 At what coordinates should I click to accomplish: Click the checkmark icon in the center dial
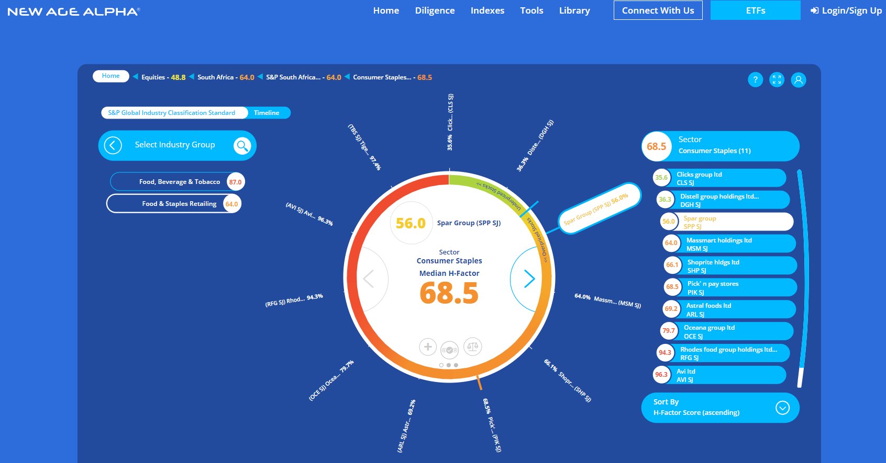click(x=449, y=350)
